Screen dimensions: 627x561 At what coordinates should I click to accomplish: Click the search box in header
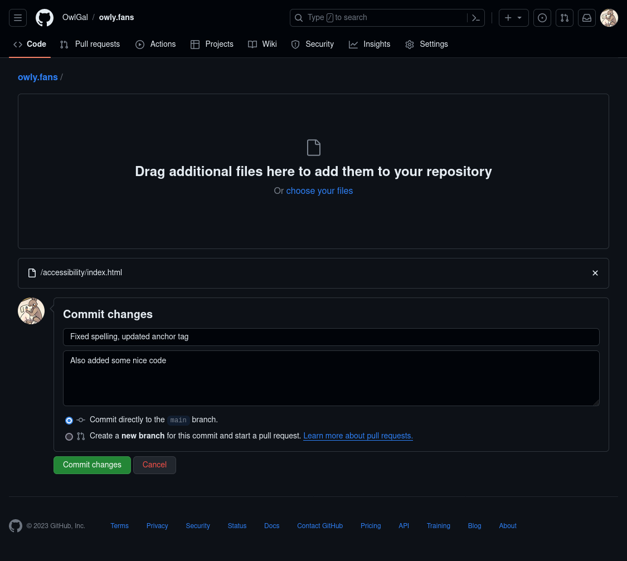379,18
